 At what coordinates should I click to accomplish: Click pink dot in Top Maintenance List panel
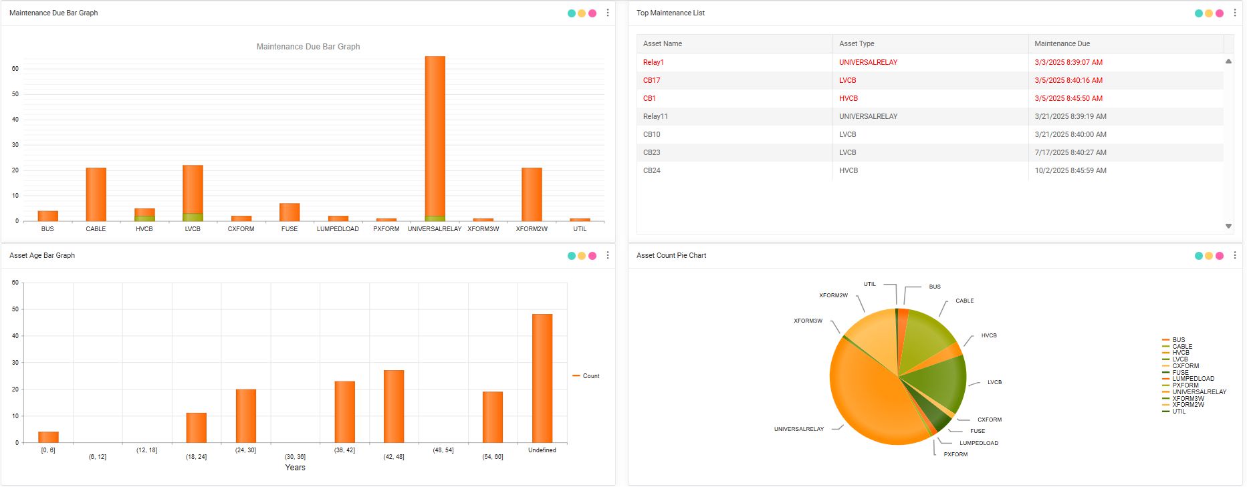pos(1220,13)
